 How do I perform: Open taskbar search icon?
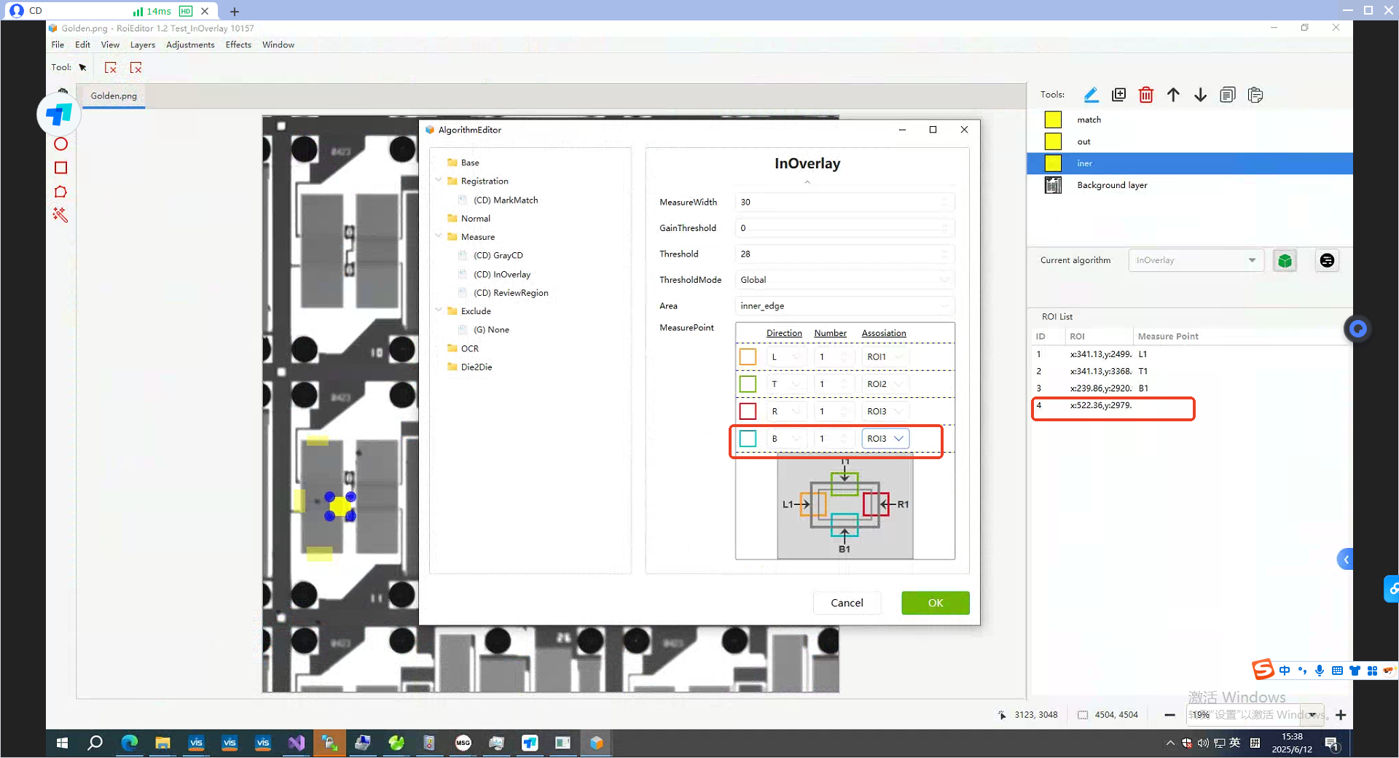[95, 743]
